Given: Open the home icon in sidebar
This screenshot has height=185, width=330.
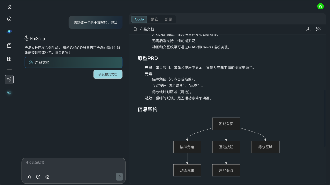Looking at the screenshot, I should tap(9, 19).
